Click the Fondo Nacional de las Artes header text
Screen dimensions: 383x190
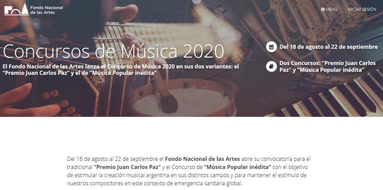click(46, 10)
